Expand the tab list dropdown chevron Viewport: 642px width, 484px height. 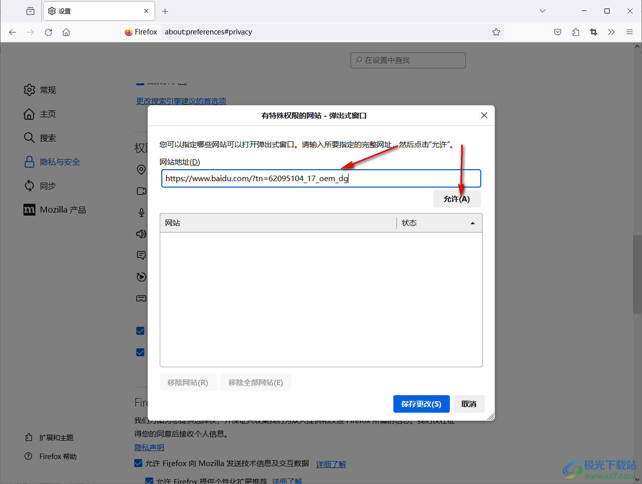point(543,11)
